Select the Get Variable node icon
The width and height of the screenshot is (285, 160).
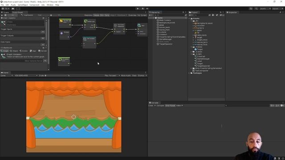coord(85,39)
